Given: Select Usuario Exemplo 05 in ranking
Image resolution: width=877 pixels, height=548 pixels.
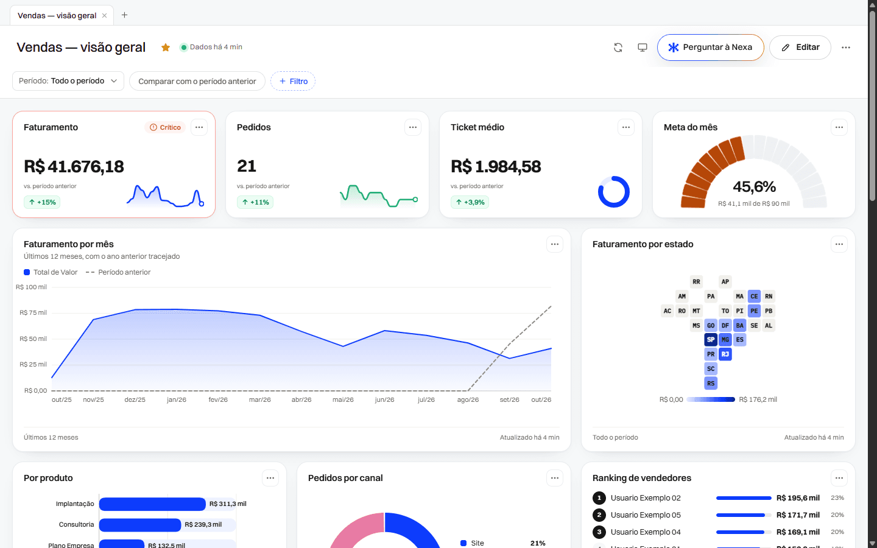Looking at the screenshot, I should pos(719,515).
